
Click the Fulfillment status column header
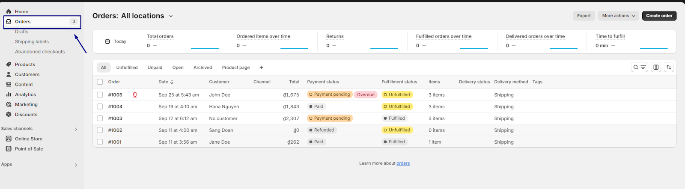coord(399,82)
